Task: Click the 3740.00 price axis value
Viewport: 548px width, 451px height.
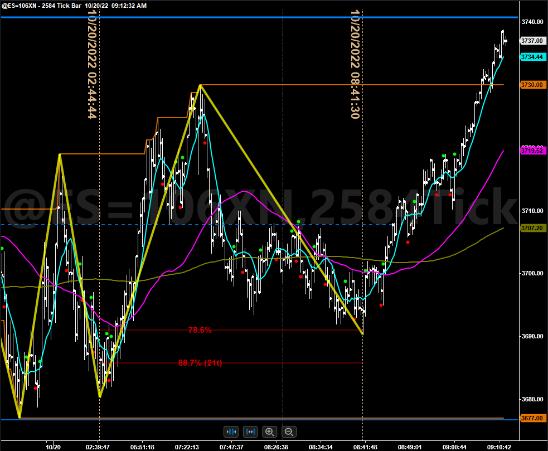Action: (532, 22)
